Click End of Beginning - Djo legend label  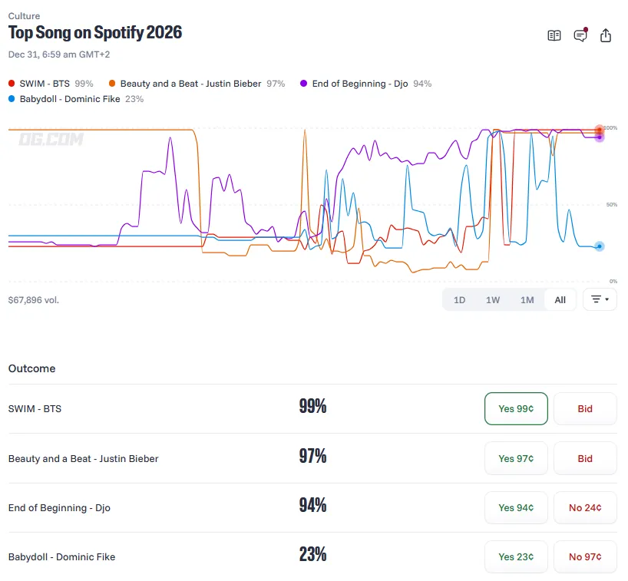360,84
